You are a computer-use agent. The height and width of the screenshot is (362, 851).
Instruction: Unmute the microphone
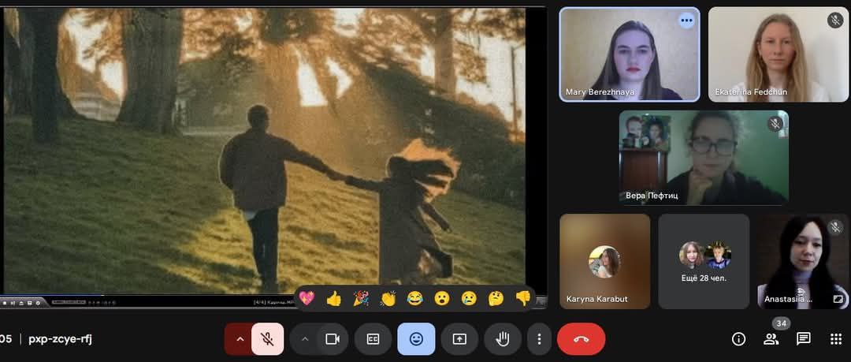coord(268,339)
